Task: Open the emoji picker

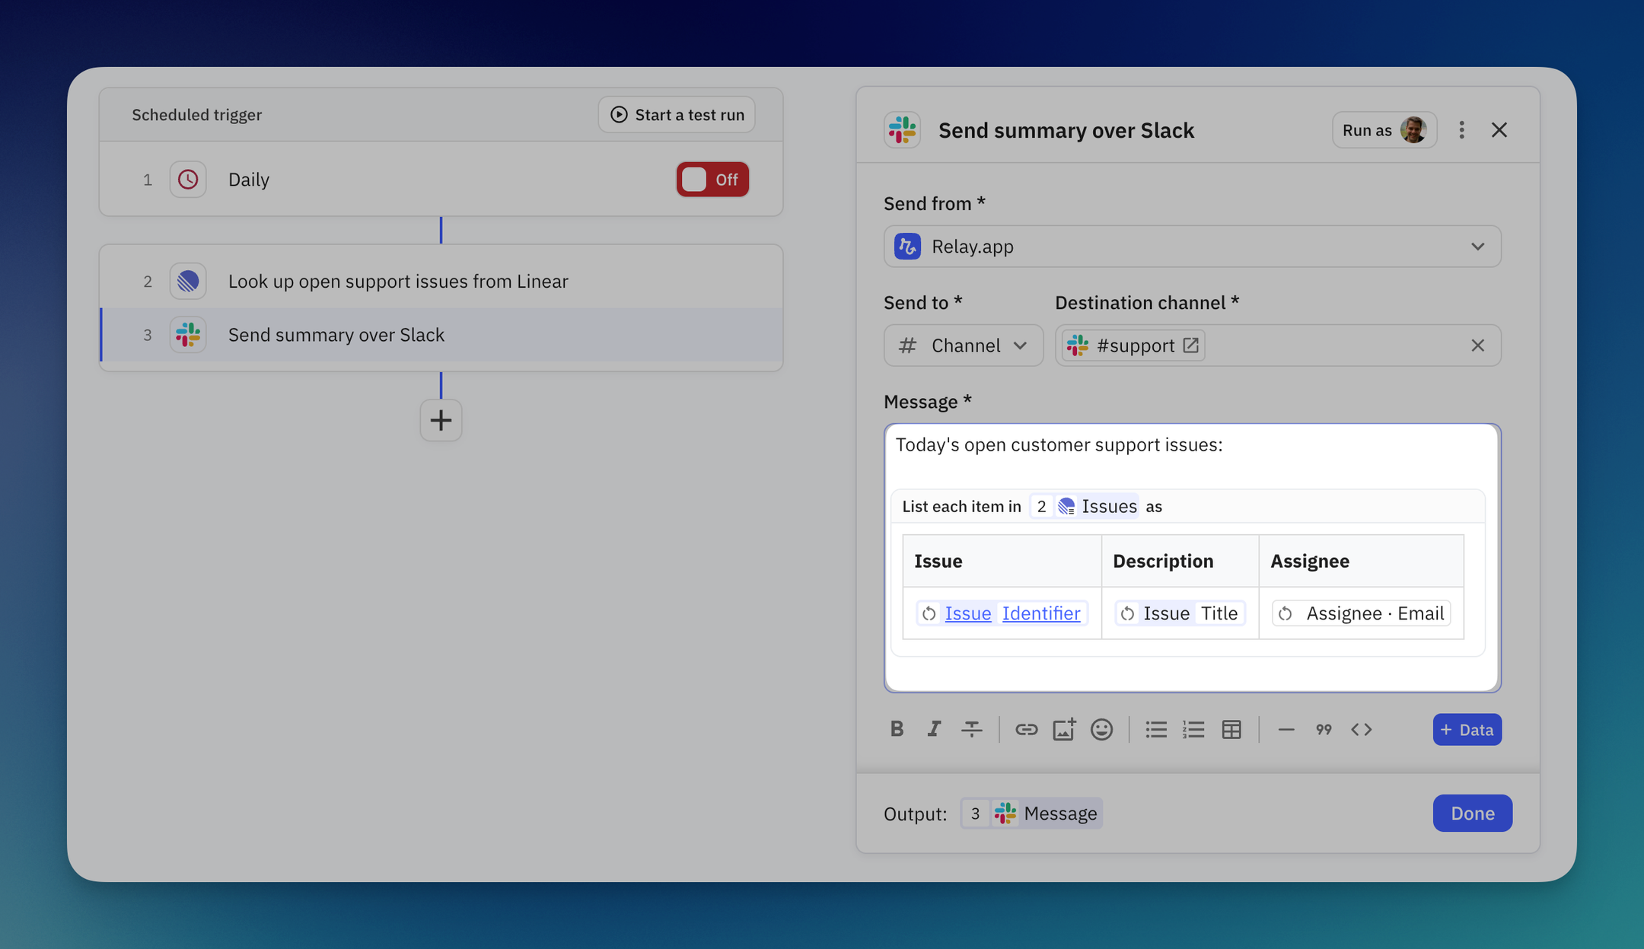Action: point(1101,729)
